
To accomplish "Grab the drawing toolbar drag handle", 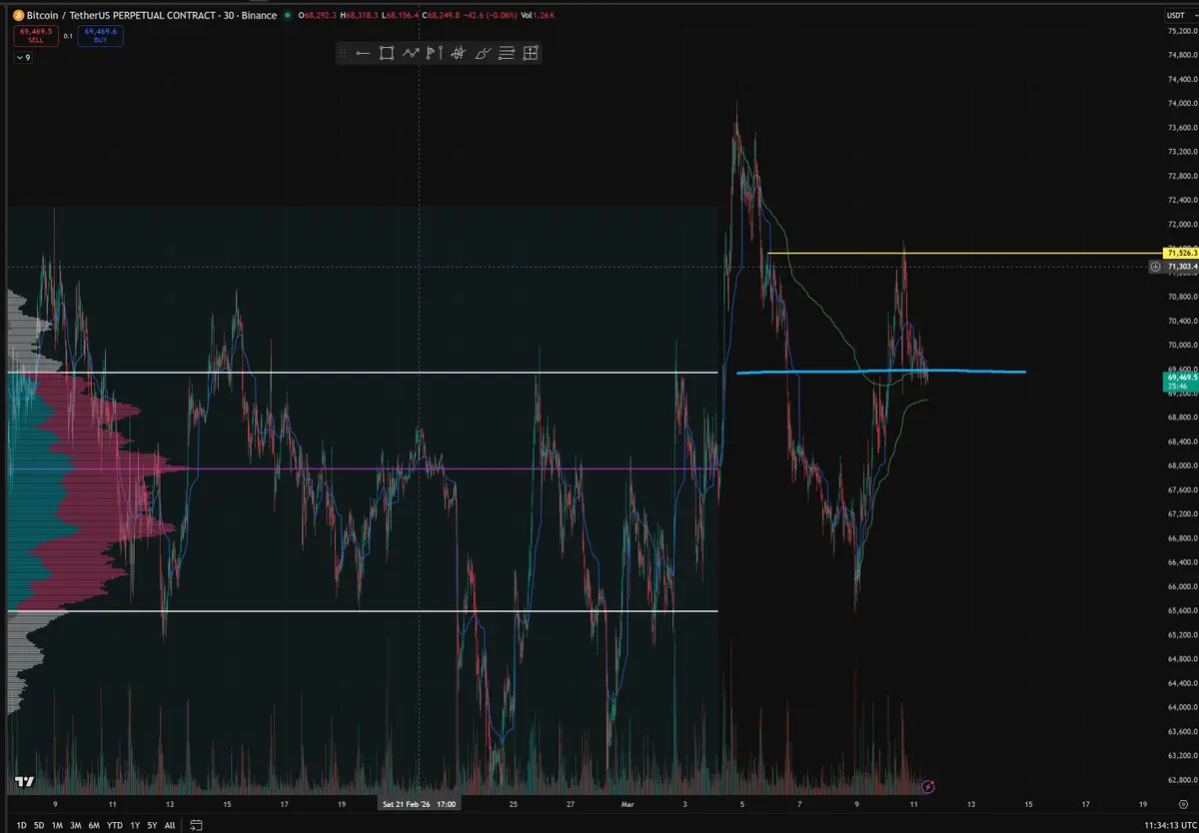I will [x=343, y=53].
